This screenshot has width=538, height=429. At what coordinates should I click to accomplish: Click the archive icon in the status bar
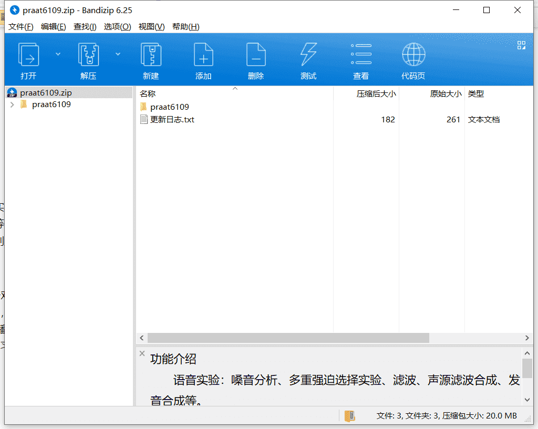(x=349, y=416)
